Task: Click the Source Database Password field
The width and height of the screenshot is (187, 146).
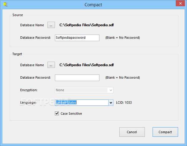Action: click(x=77, y=38)
